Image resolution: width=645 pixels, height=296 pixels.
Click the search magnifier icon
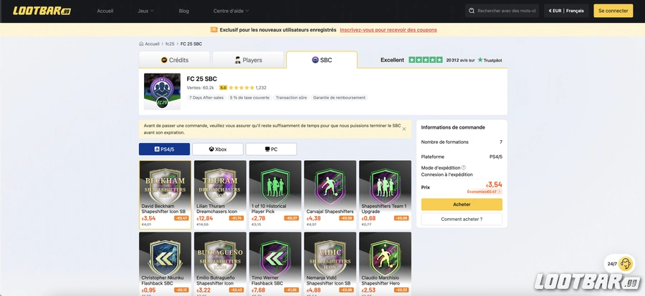pos(472,11)
